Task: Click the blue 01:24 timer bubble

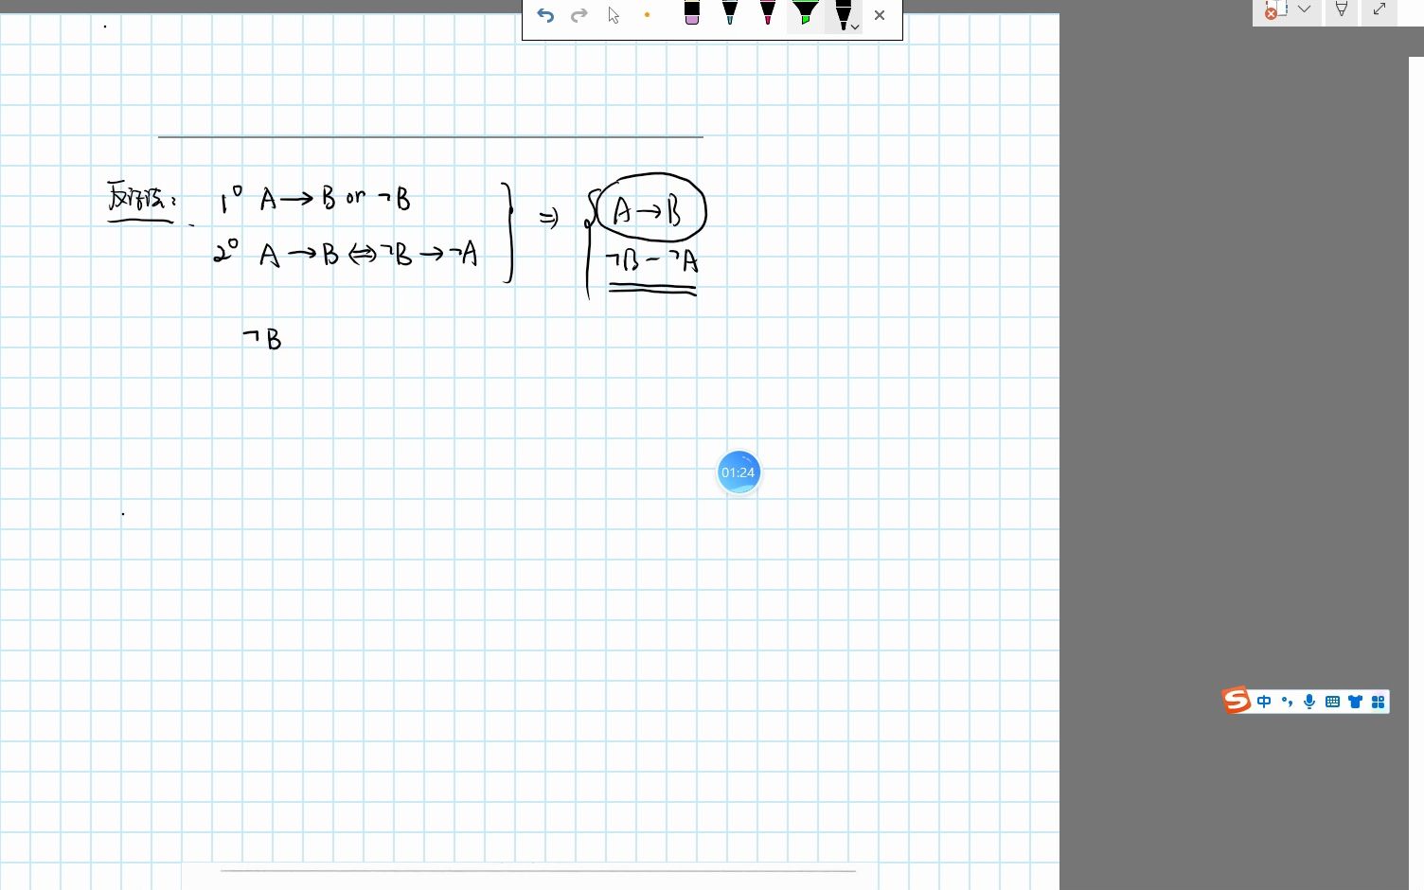Action: [x=739, y=472]
